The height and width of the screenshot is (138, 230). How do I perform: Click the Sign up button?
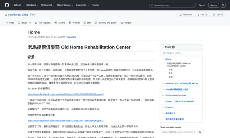click(x=214, y=5)
